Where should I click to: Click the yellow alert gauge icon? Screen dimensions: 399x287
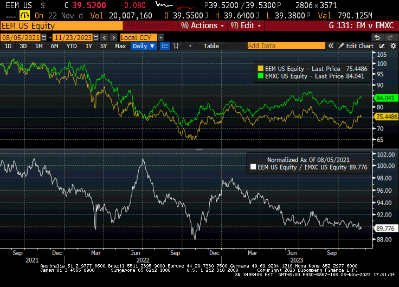pos(25,16)
